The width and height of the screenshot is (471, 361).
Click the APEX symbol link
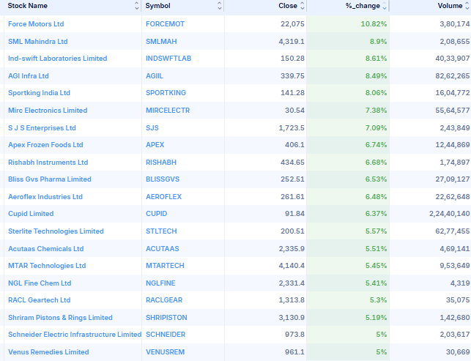point(155,145)
